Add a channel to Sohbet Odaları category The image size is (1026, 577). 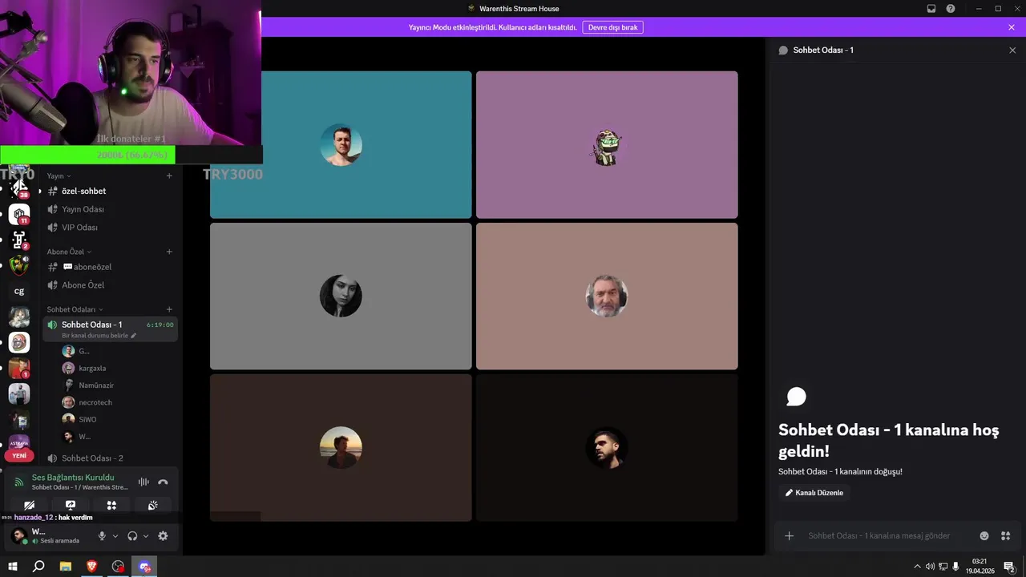coord(169,309)
